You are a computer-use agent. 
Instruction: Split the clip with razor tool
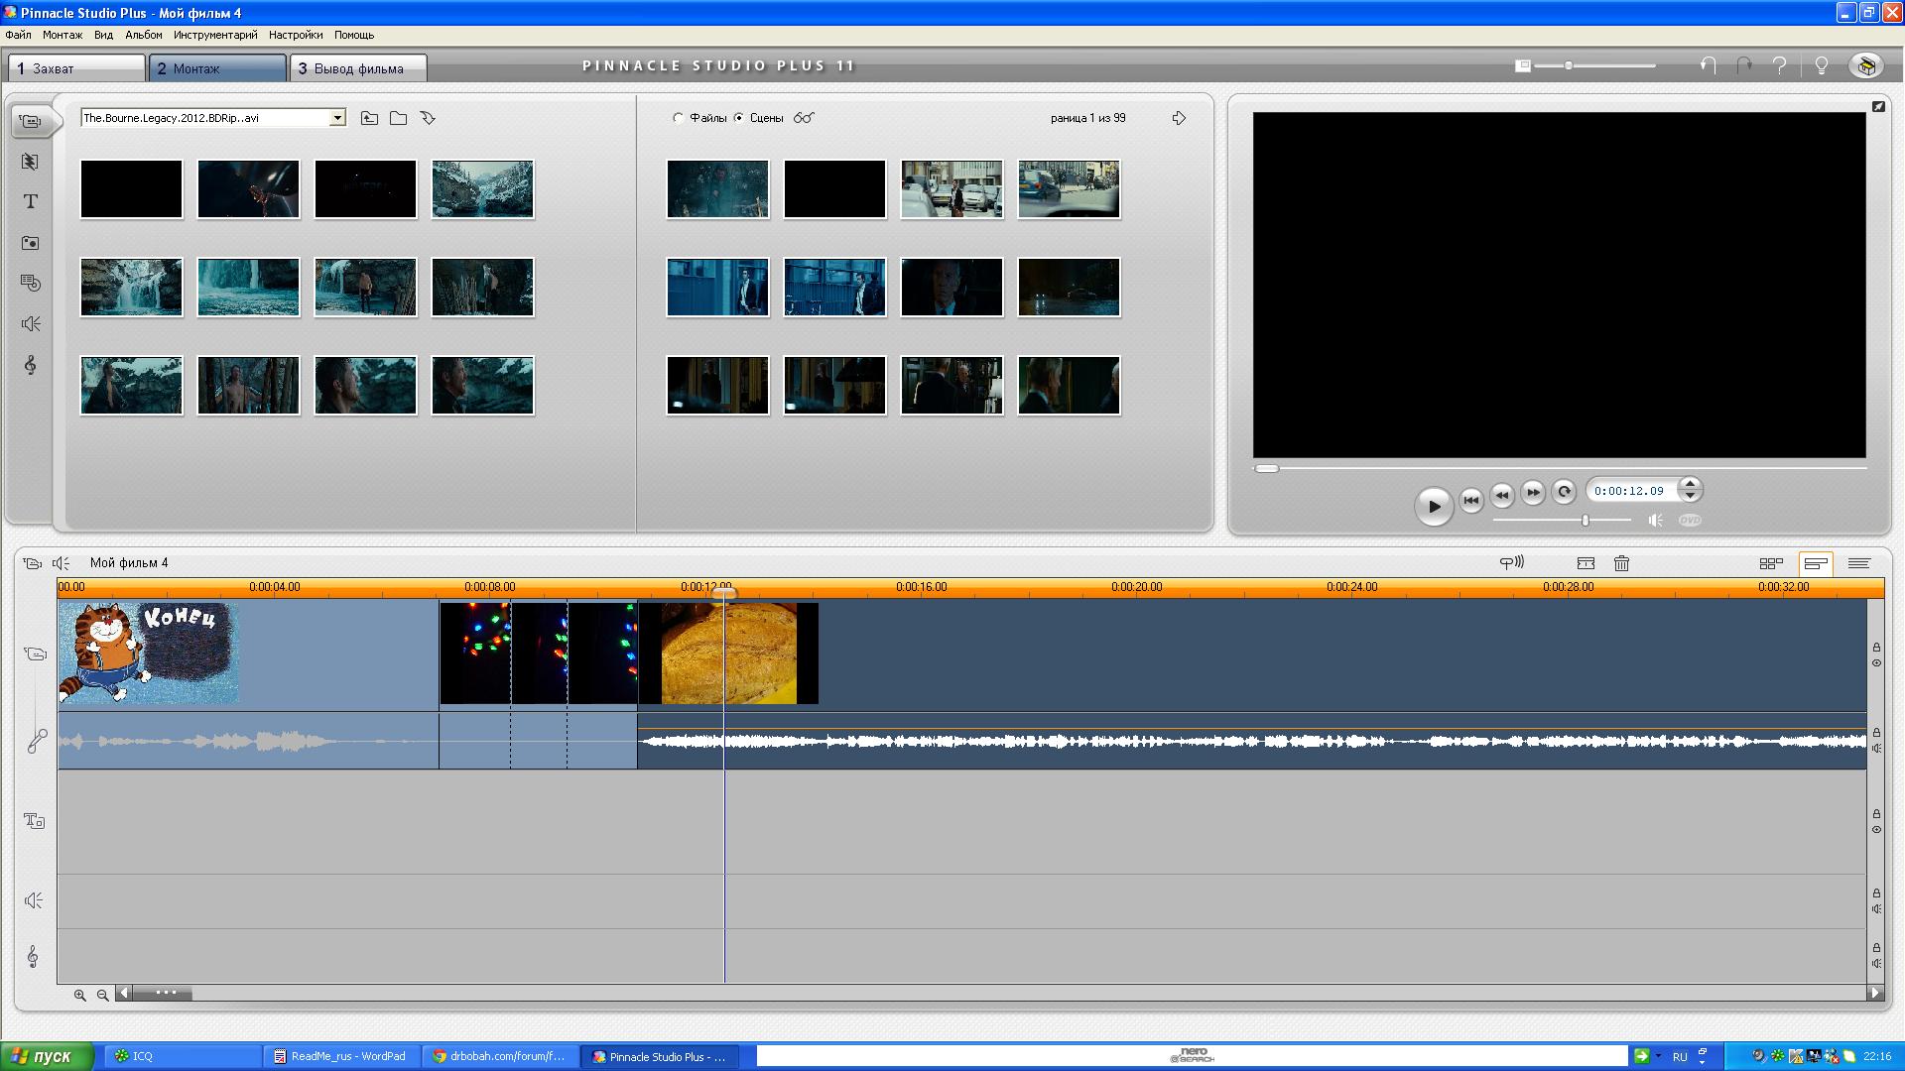point(1586,563)
